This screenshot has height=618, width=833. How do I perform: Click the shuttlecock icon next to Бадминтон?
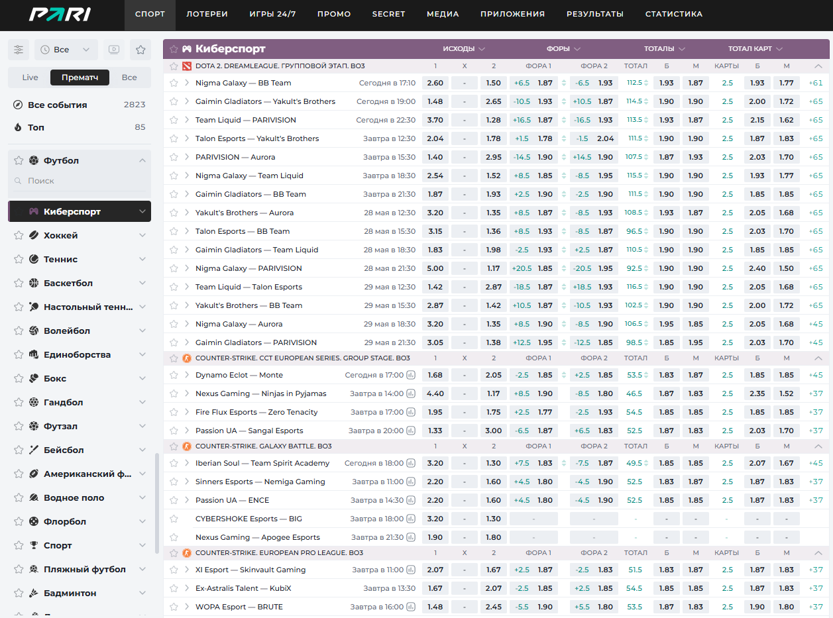click(x=34, y=593)
